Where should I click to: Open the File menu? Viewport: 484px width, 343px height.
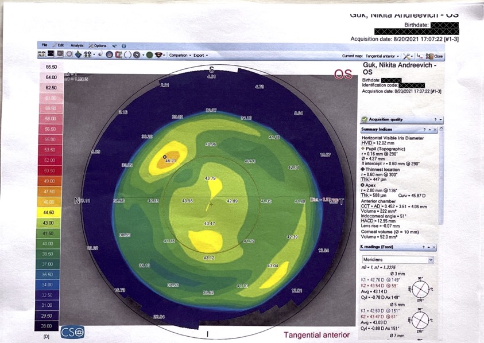click(x=44, y=45)
